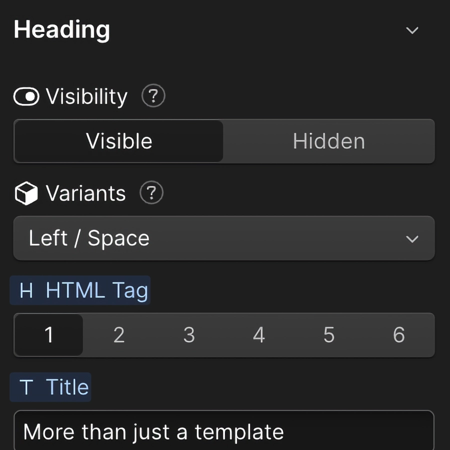Pick HTML tag 5

click(x=329, y=335)
